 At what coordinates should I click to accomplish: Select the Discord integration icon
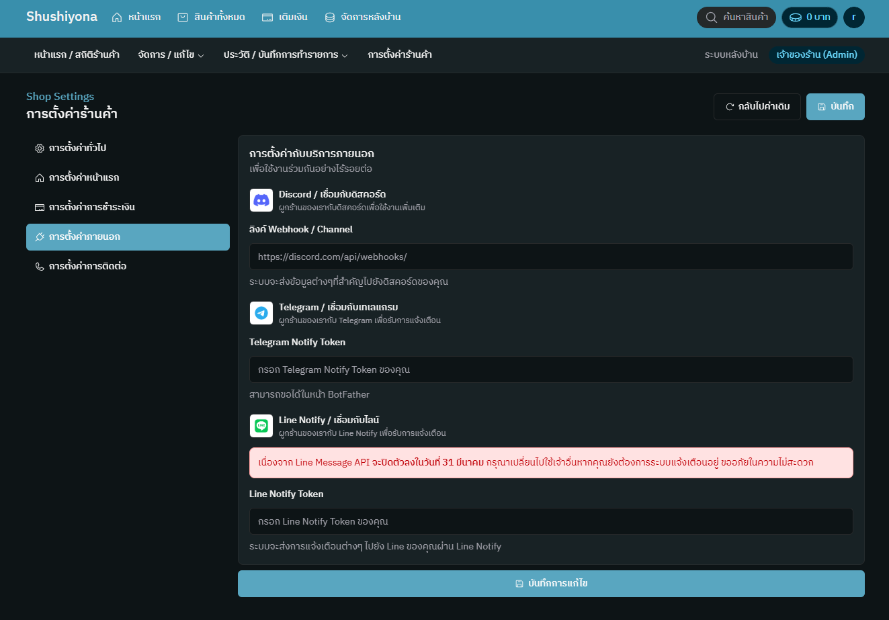261,200
